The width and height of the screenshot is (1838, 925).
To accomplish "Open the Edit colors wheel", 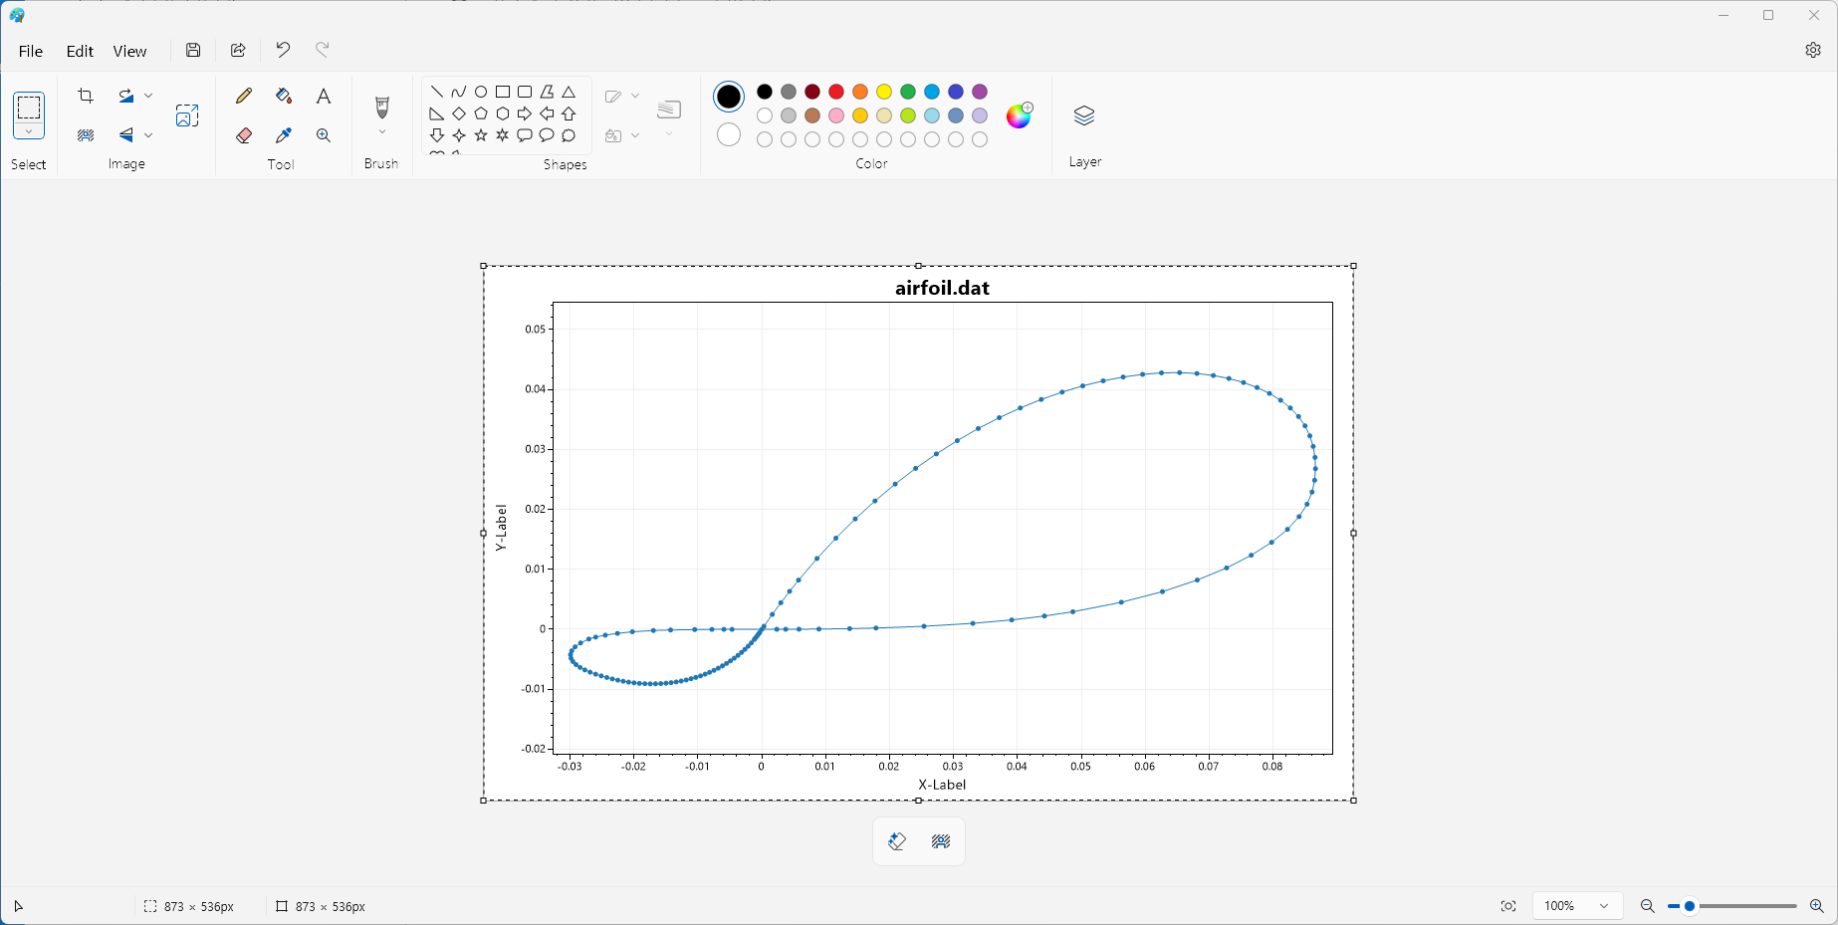I will click(1020, 116).
